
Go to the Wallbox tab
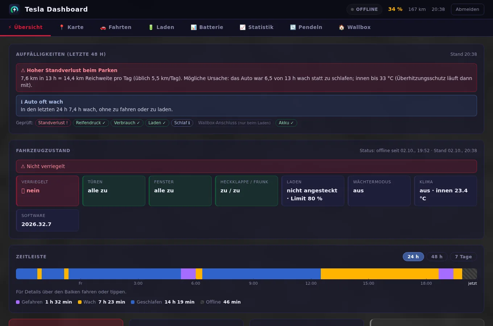tap(355, 27)
